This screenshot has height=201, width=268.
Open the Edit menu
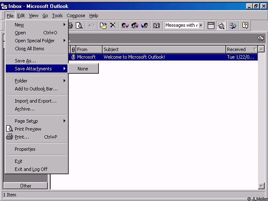coord(21,16)
